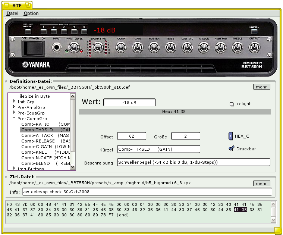Click the SOUND TYPE selector knob

[98, 47]
